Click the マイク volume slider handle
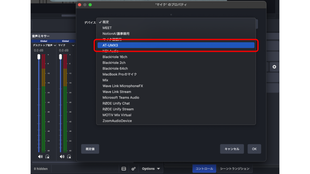The width and height of the screenshot is (310, 174). (x=61, y=57)
